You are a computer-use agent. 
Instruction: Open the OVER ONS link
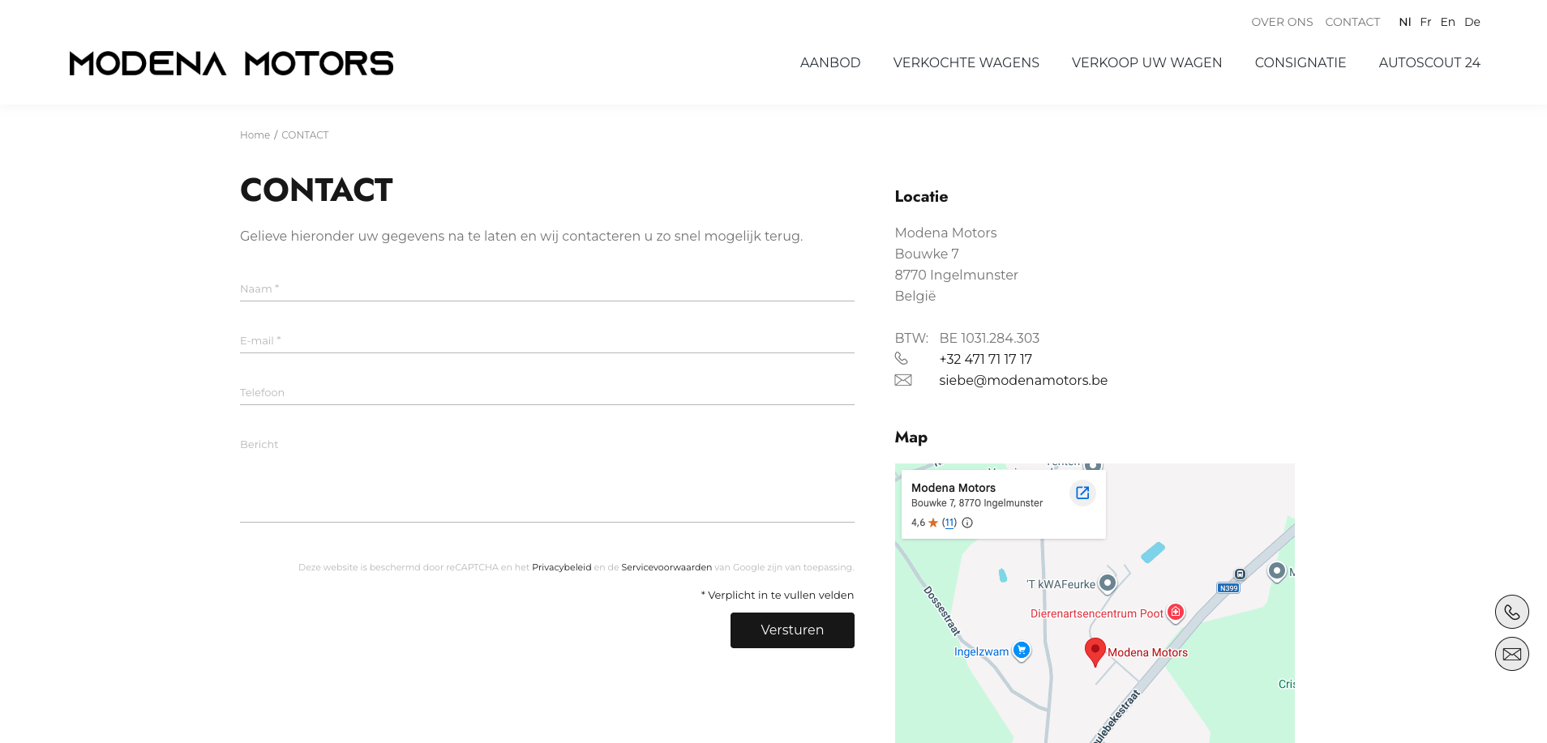point(1282,22)
